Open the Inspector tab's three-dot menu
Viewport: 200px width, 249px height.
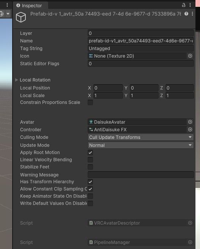click(x=190, y=5)
